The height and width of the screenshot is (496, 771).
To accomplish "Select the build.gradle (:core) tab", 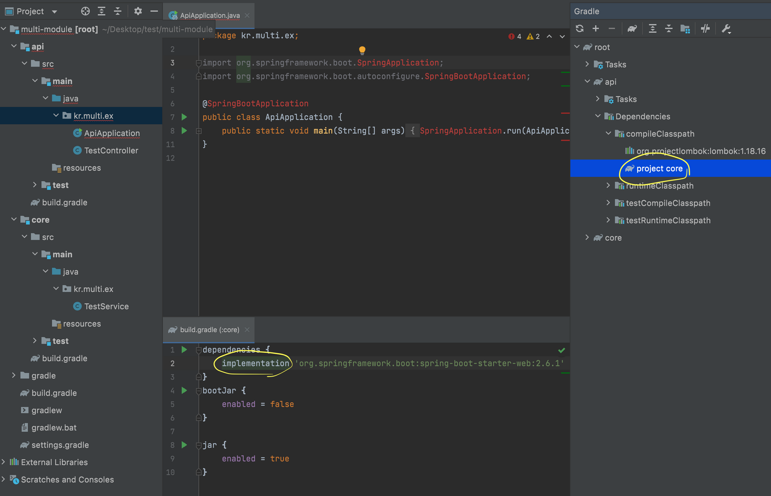I will tap(209, 330).
